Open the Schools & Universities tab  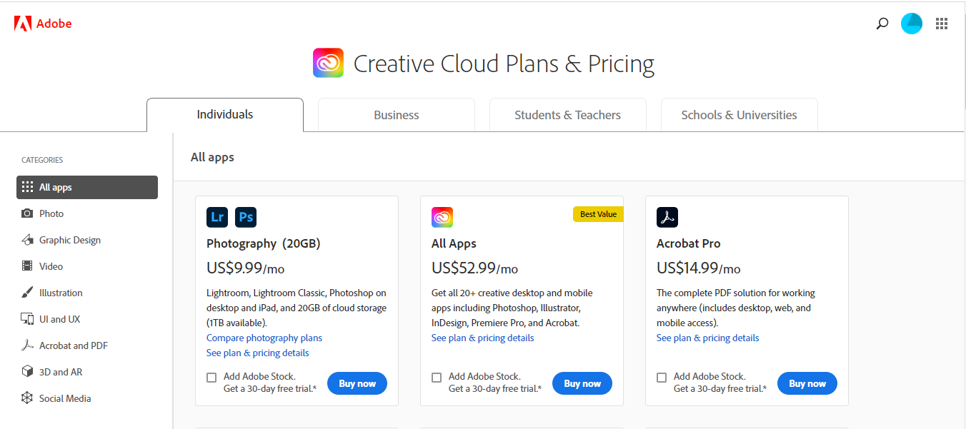(740, 115)
